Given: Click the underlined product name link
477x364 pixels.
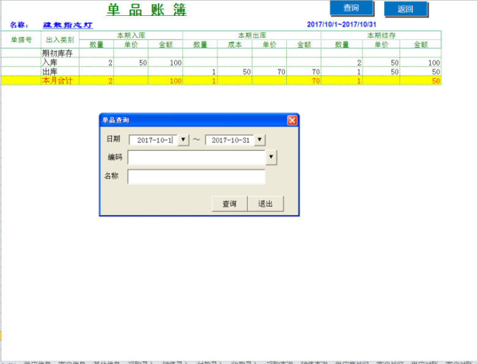Looking at the screenshot, I should point(67,25).
